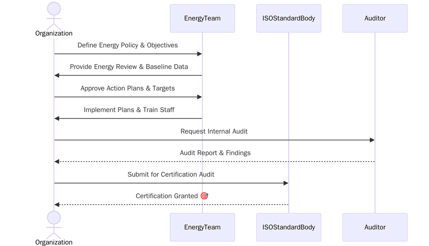Click the 'Submit for Certification Audit' label
Image resolution: width=429 pixels, height=246 pixels.
171,174
